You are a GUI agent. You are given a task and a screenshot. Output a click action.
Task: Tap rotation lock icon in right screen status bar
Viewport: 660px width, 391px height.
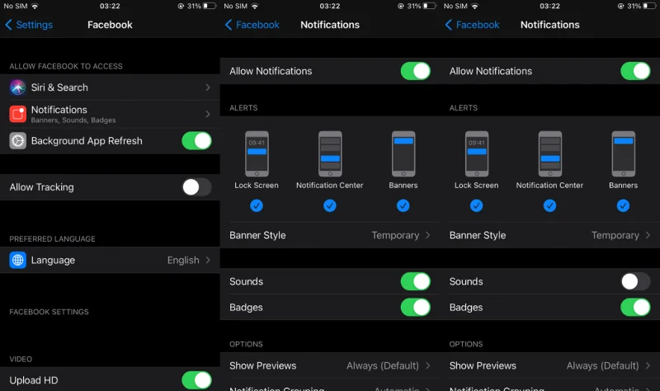click(x=620, y=6)
